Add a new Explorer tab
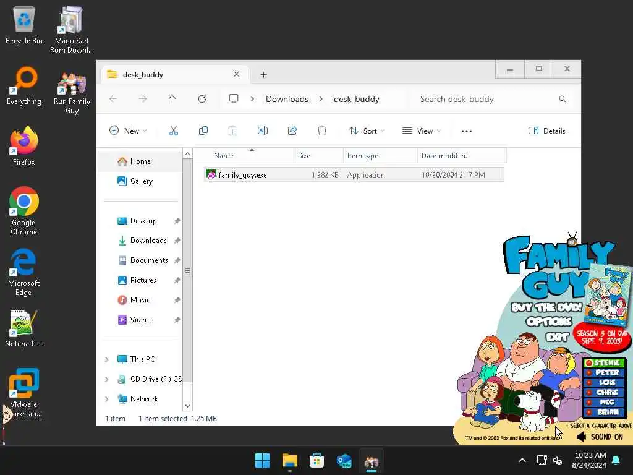 pyautogui.click(x=263, y=74)
